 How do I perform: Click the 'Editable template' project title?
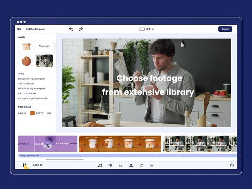coord(35,29)
